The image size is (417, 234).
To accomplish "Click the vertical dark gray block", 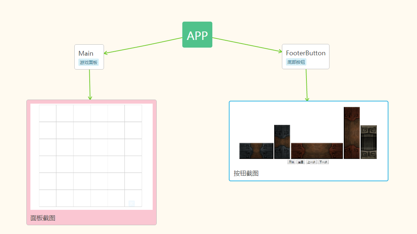I will (282, 142).
